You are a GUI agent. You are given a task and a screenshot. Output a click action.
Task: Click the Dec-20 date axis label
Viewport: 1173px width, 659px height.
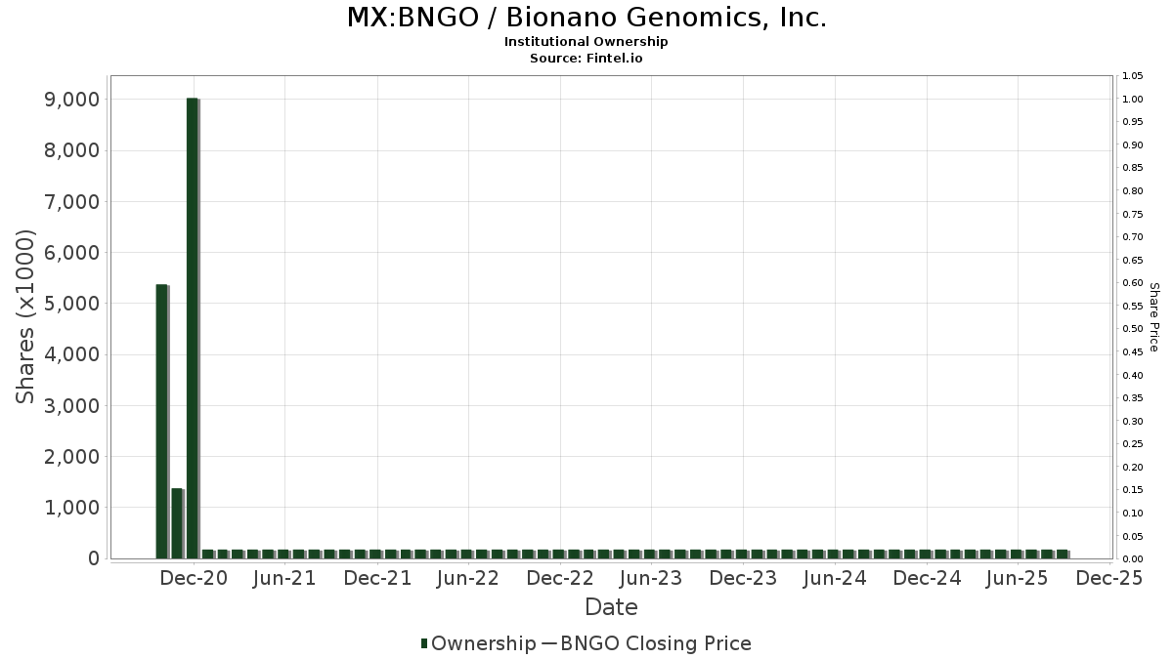point(194,578)
